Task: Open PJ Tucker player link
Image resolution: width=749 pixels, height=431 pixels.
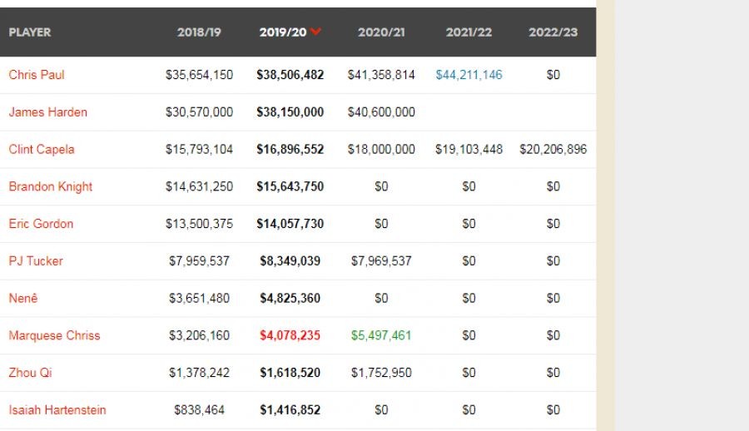Action: (x=36, y=261)
